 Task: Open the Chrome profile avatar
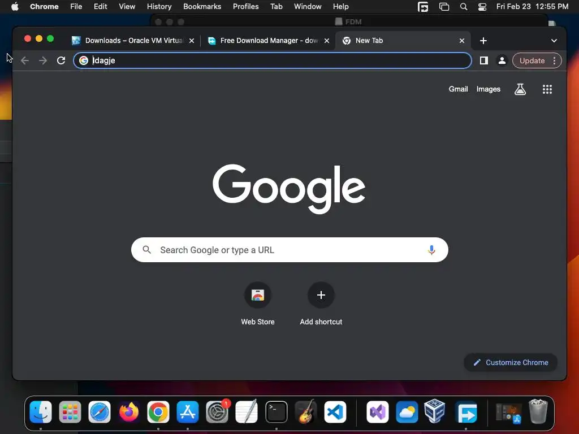point(502,60)
